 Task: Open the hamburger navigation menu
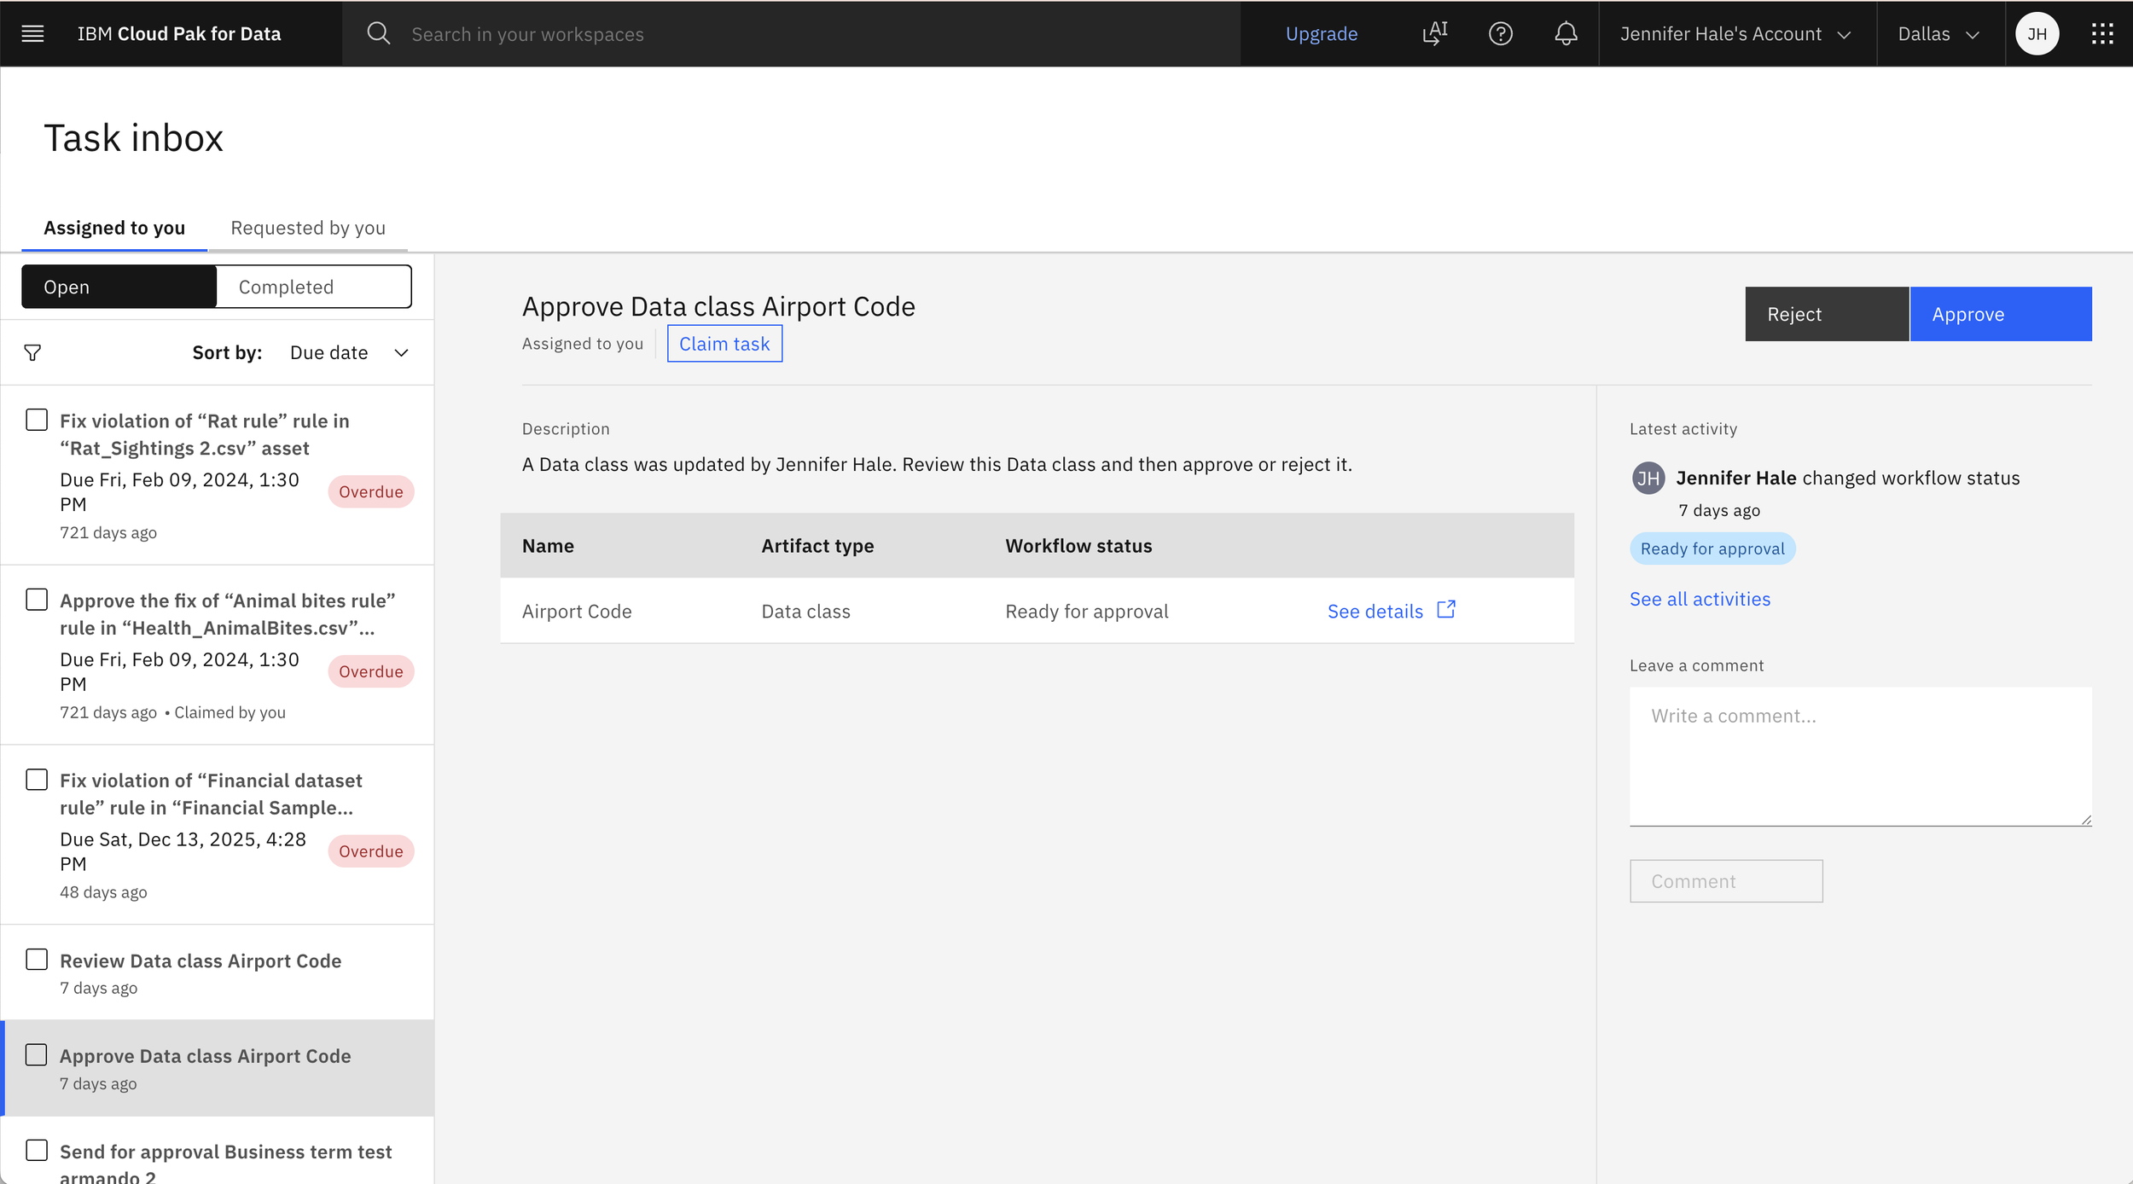click(32, 34)
